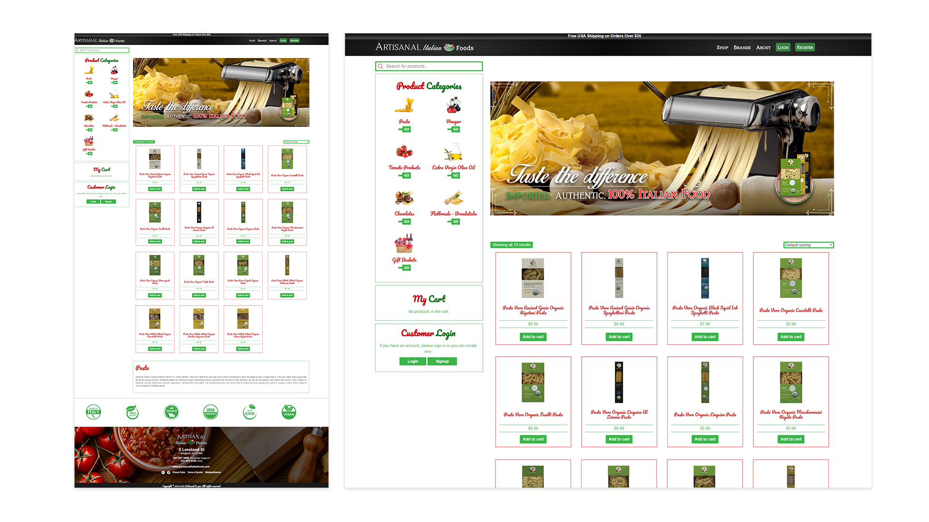Choose the Chocolates category icon
The height and width of the screenshot is (522, 929).
(x=404, y=198)
